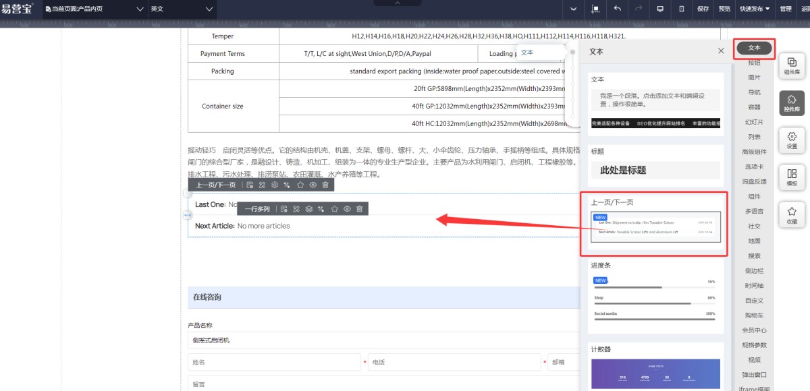Click star favorite on 一行多列 toolbar
810x391 pixels.
[334, 209]
